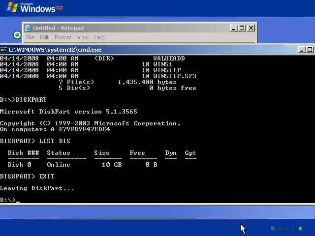Click the '0 bytes free' text
Viewport: 315px width, 236px height.
click(x=173, y=88)
